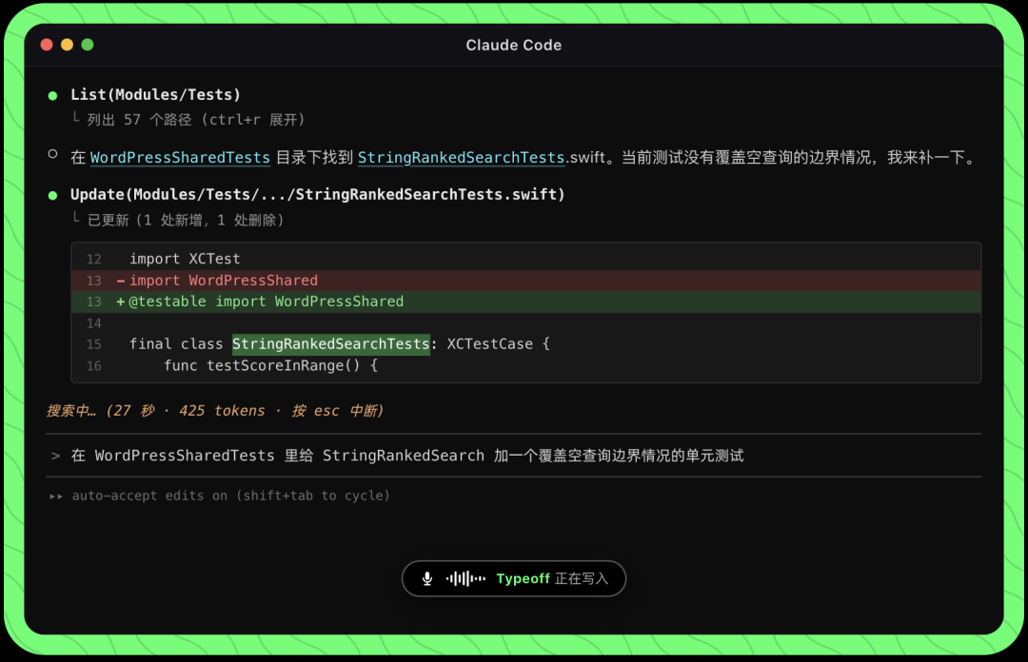Click the 搜索中… status line
This screenshot has height=662, width=1028.
pyautogui.click(x=215, y=411)
